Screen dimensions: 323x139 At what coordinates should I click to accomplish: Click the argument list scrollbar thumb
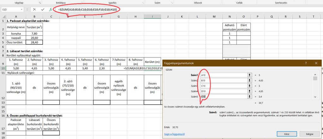[315, 78]
